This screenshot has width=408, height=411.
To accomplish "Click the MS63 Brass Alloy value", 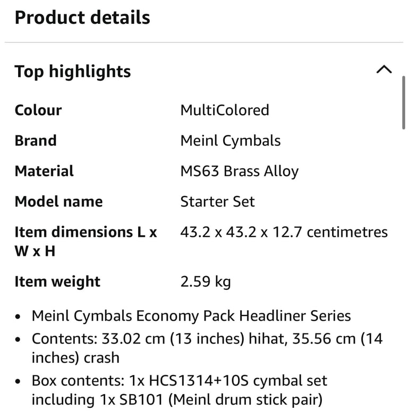I will click(x=240, y=172).
